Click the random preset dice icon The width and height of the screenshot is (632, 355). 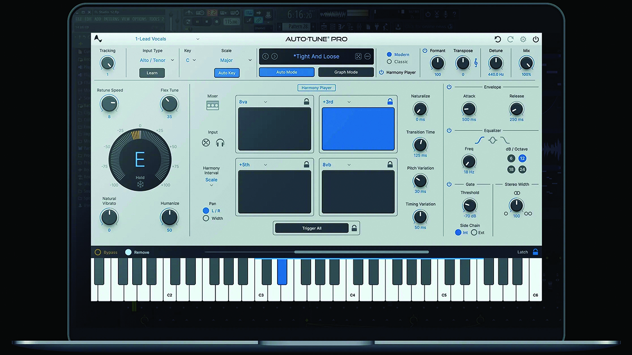point(358,56)
